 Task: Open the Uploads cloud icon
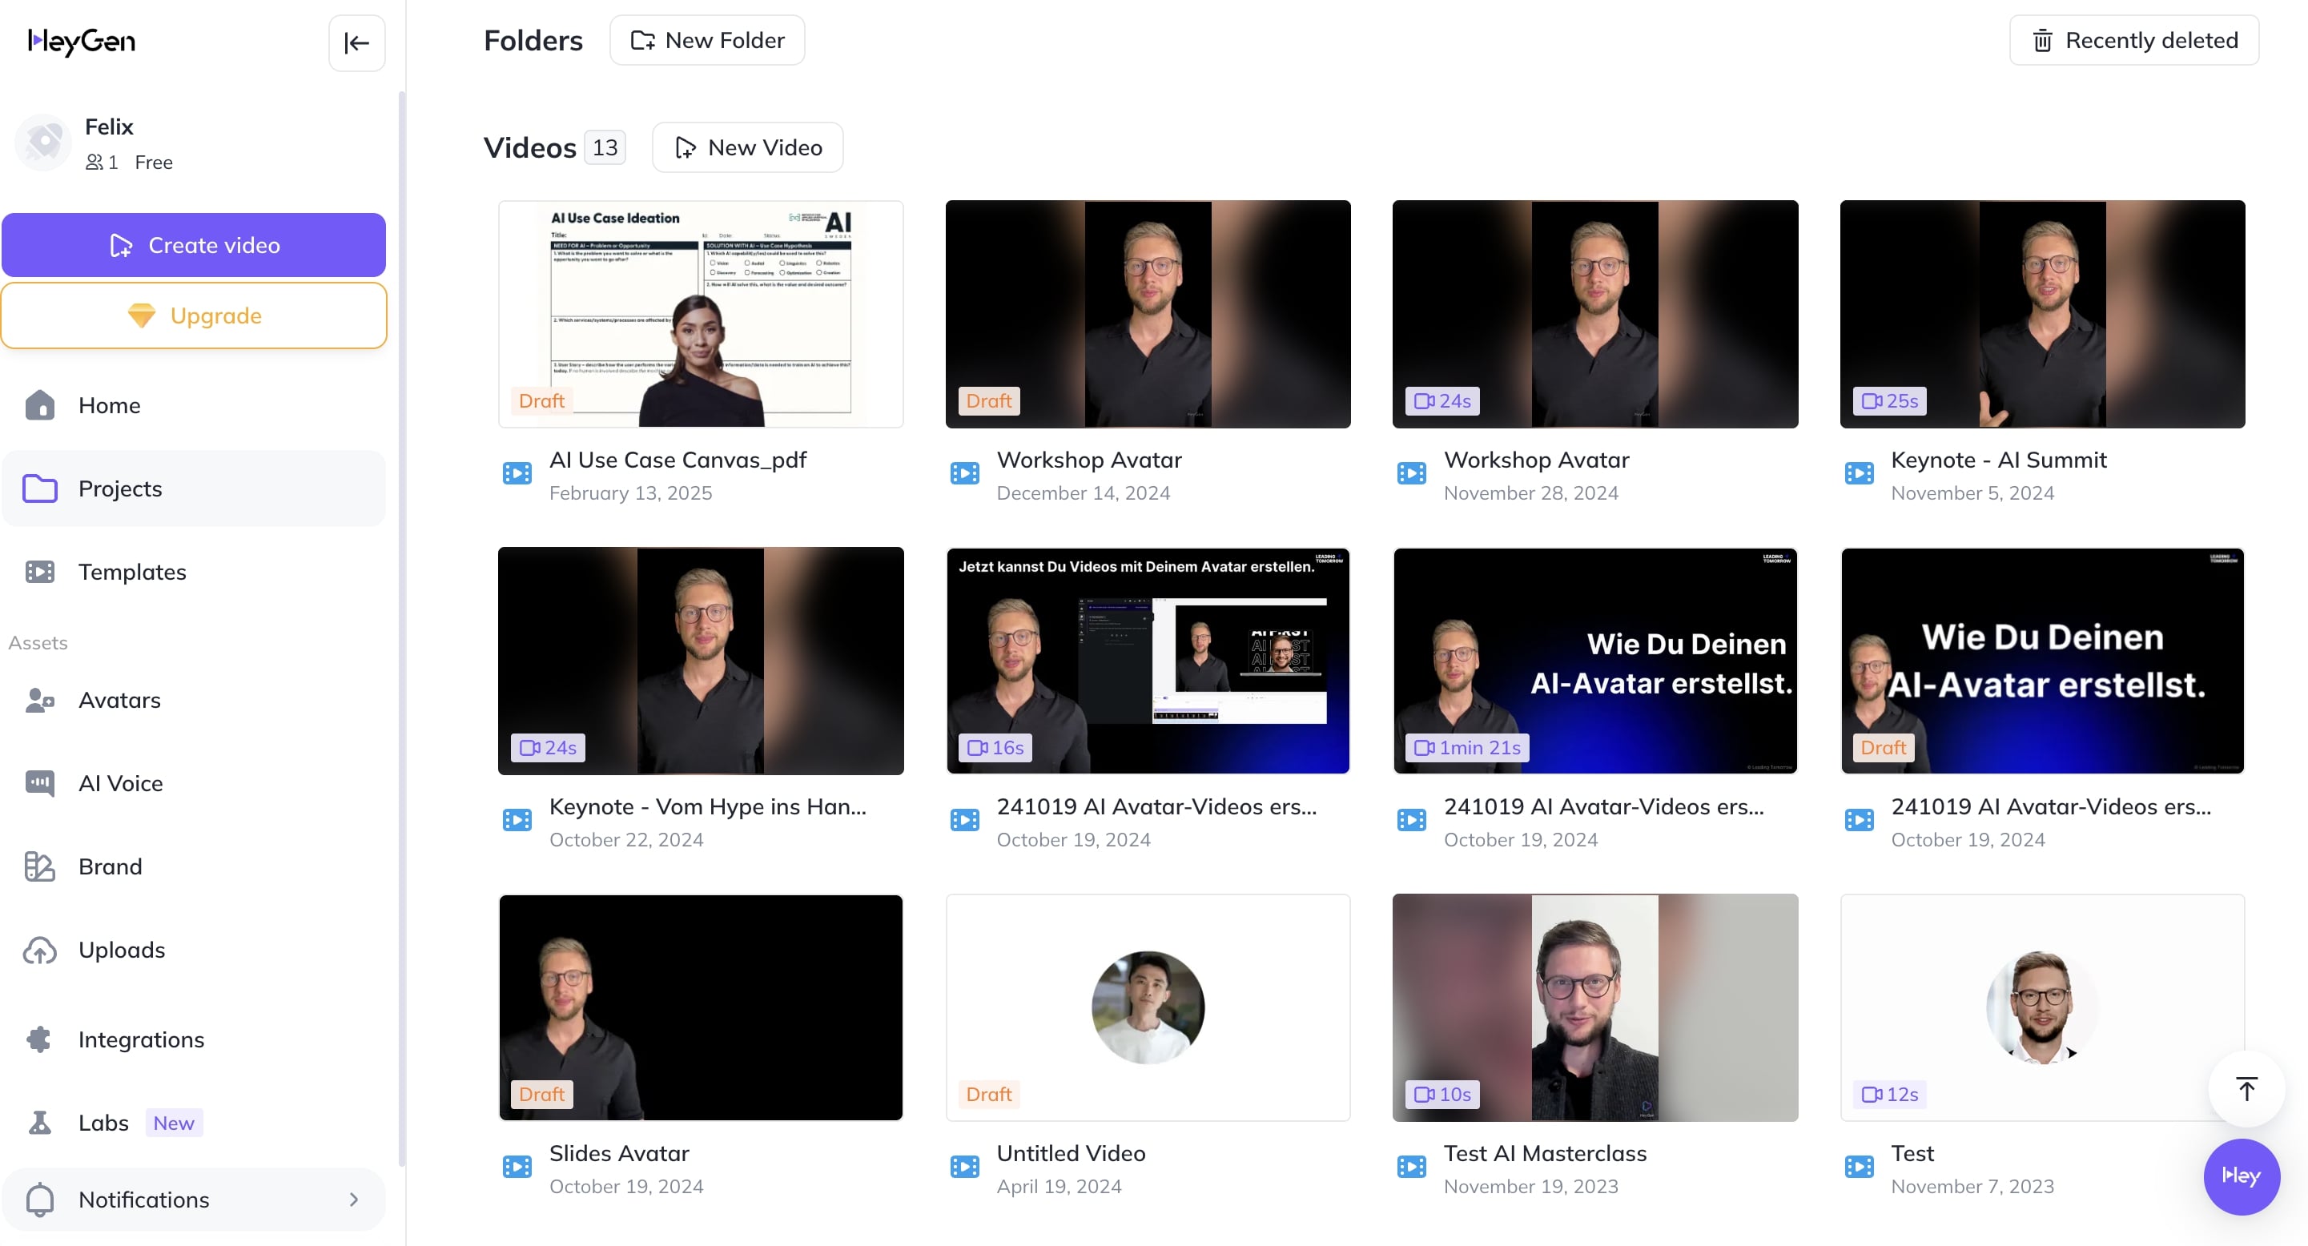(40, 950)
